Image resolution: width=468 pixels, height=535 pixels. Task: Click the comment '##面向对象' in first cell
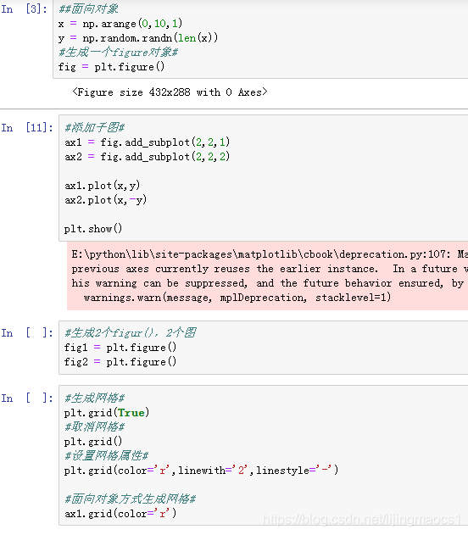88,8
